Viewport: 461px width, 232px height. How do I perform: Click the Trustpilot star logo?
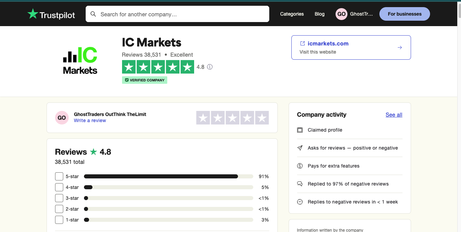tap(33, 14)
